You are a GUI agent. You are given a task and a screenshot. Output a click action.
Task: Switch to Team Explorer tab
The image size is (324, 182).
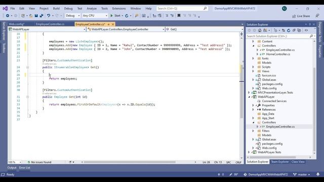(x=280, y=162)
